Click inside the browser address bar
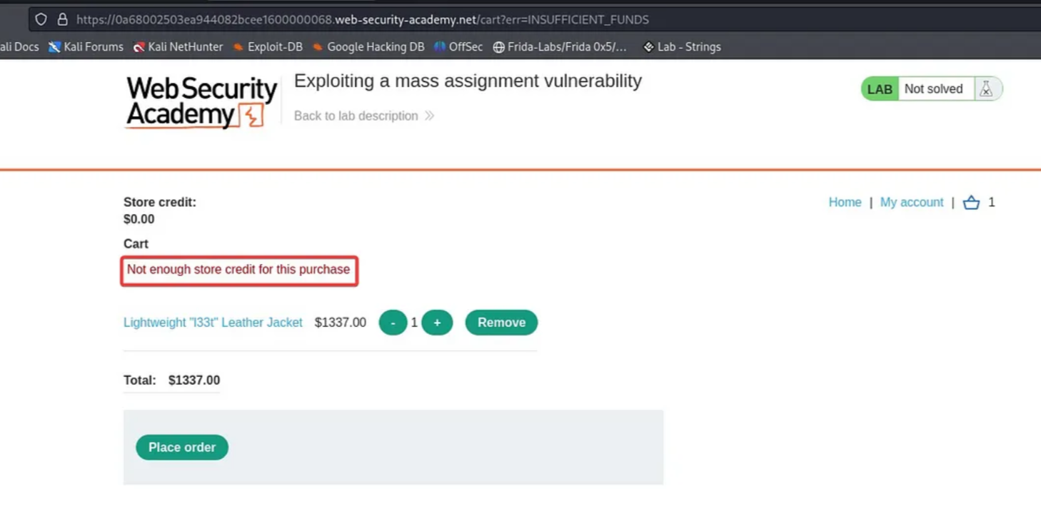 [x=357, y=19]
